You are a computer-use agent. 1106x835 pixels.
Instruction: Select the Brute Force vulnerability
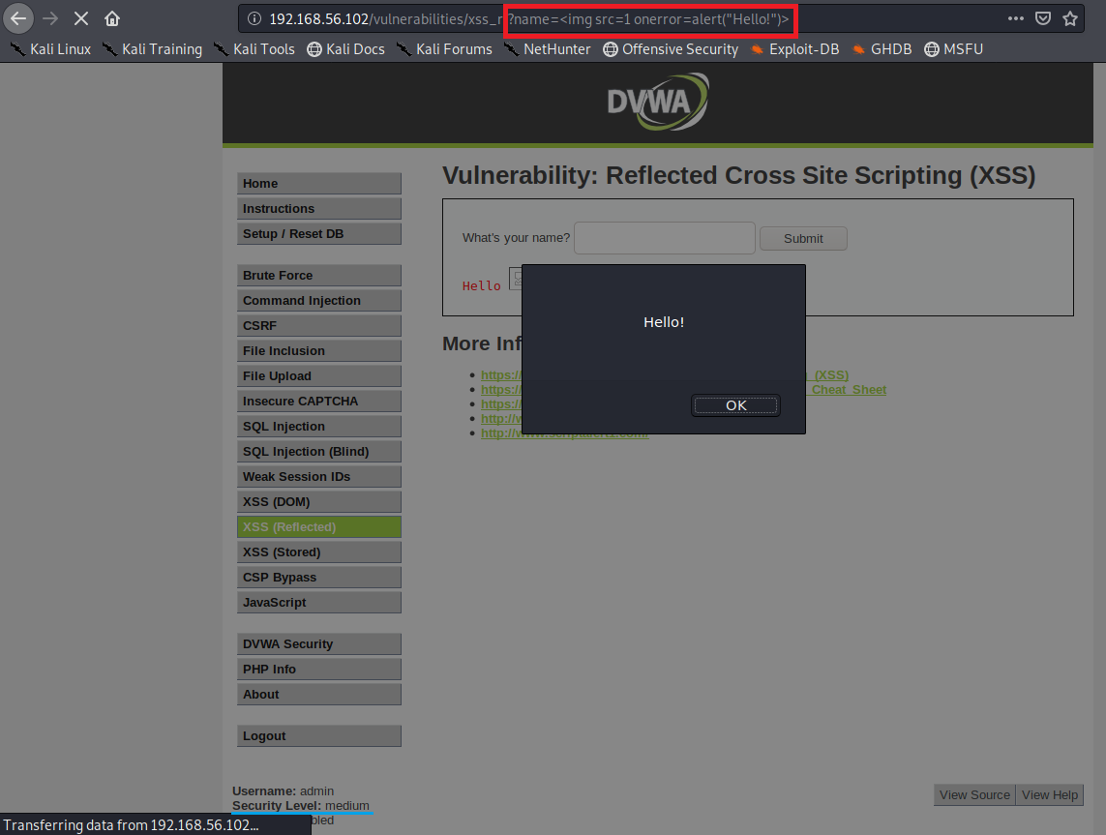click(x=318, y=276)
